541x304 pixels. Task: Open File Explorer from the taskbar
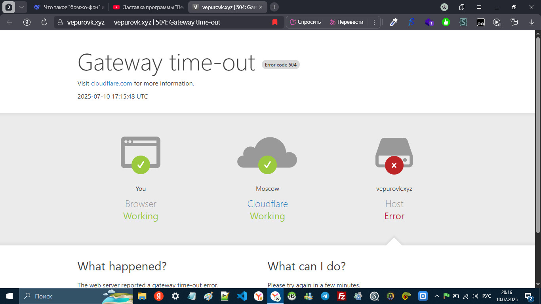pos(142,296)
